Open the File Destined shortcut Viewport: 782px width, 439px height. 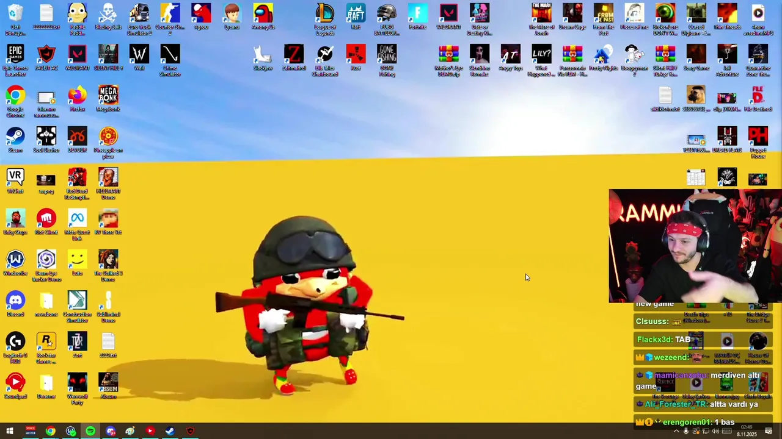coord(758,99)
